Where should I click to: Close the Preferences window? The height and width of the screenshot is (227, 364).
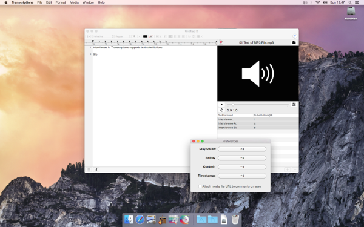click(194, 141)
